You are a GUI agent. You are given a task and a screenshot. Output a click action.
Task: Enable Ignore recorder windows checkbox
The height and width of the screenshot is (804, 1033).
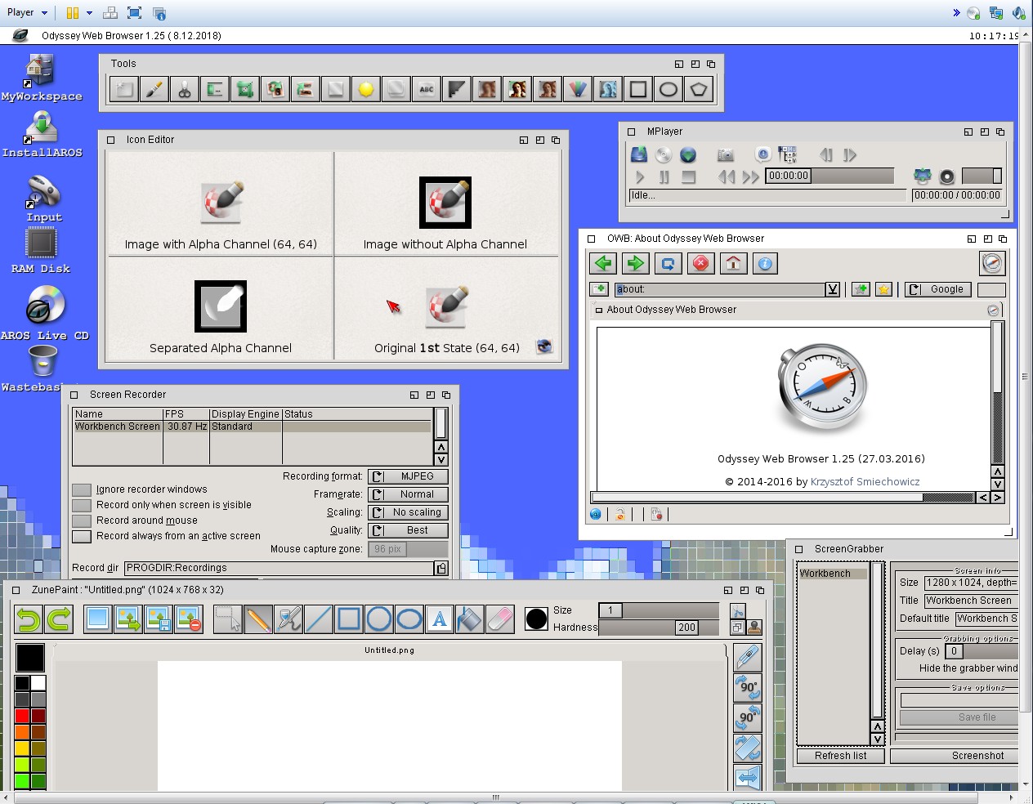point(81,489)
